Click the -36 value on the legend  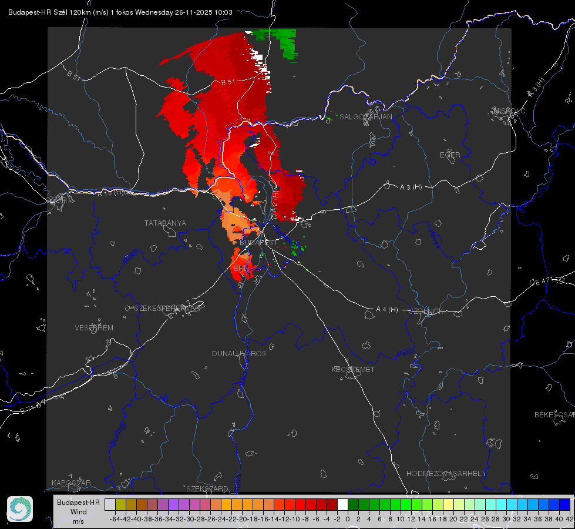157,519
